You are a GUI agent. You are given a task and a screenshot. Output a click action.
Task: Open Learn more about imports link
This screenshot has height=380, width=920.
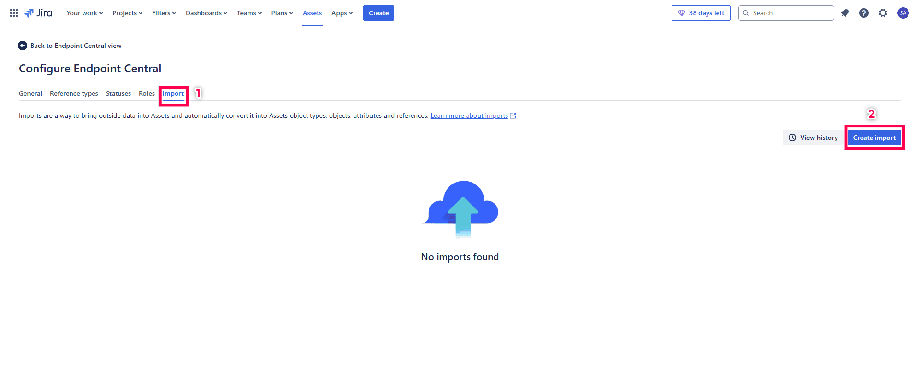tap(469, 115)
